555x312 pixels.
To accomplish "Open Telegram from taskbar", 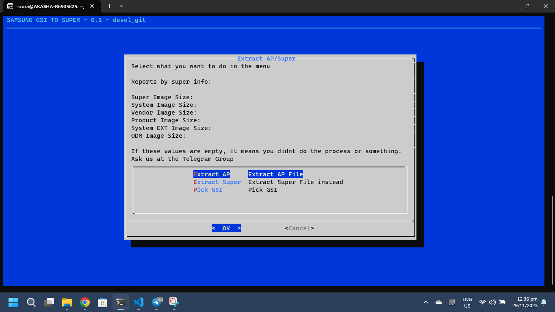I will click(x=156, y=302).
